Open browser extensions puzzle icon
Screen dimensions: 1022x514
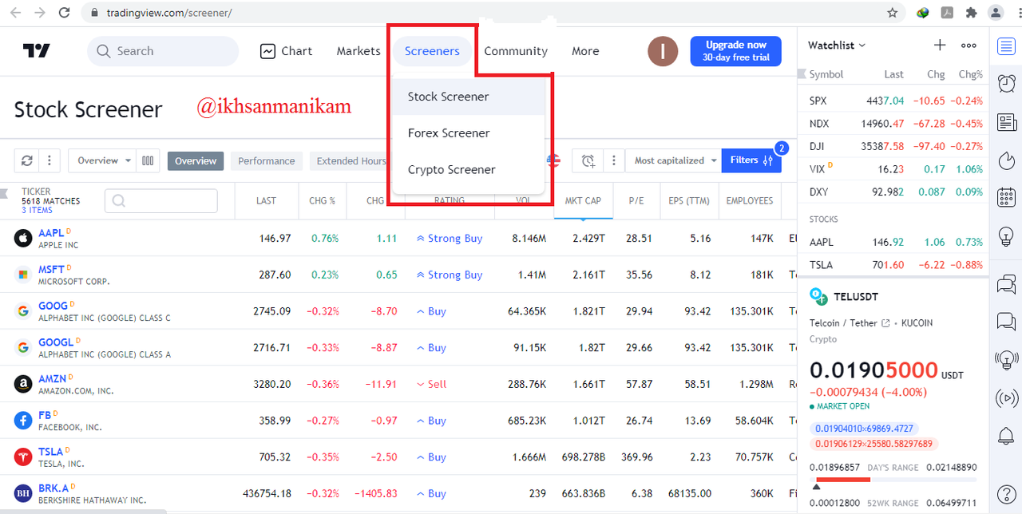[971, 13]
